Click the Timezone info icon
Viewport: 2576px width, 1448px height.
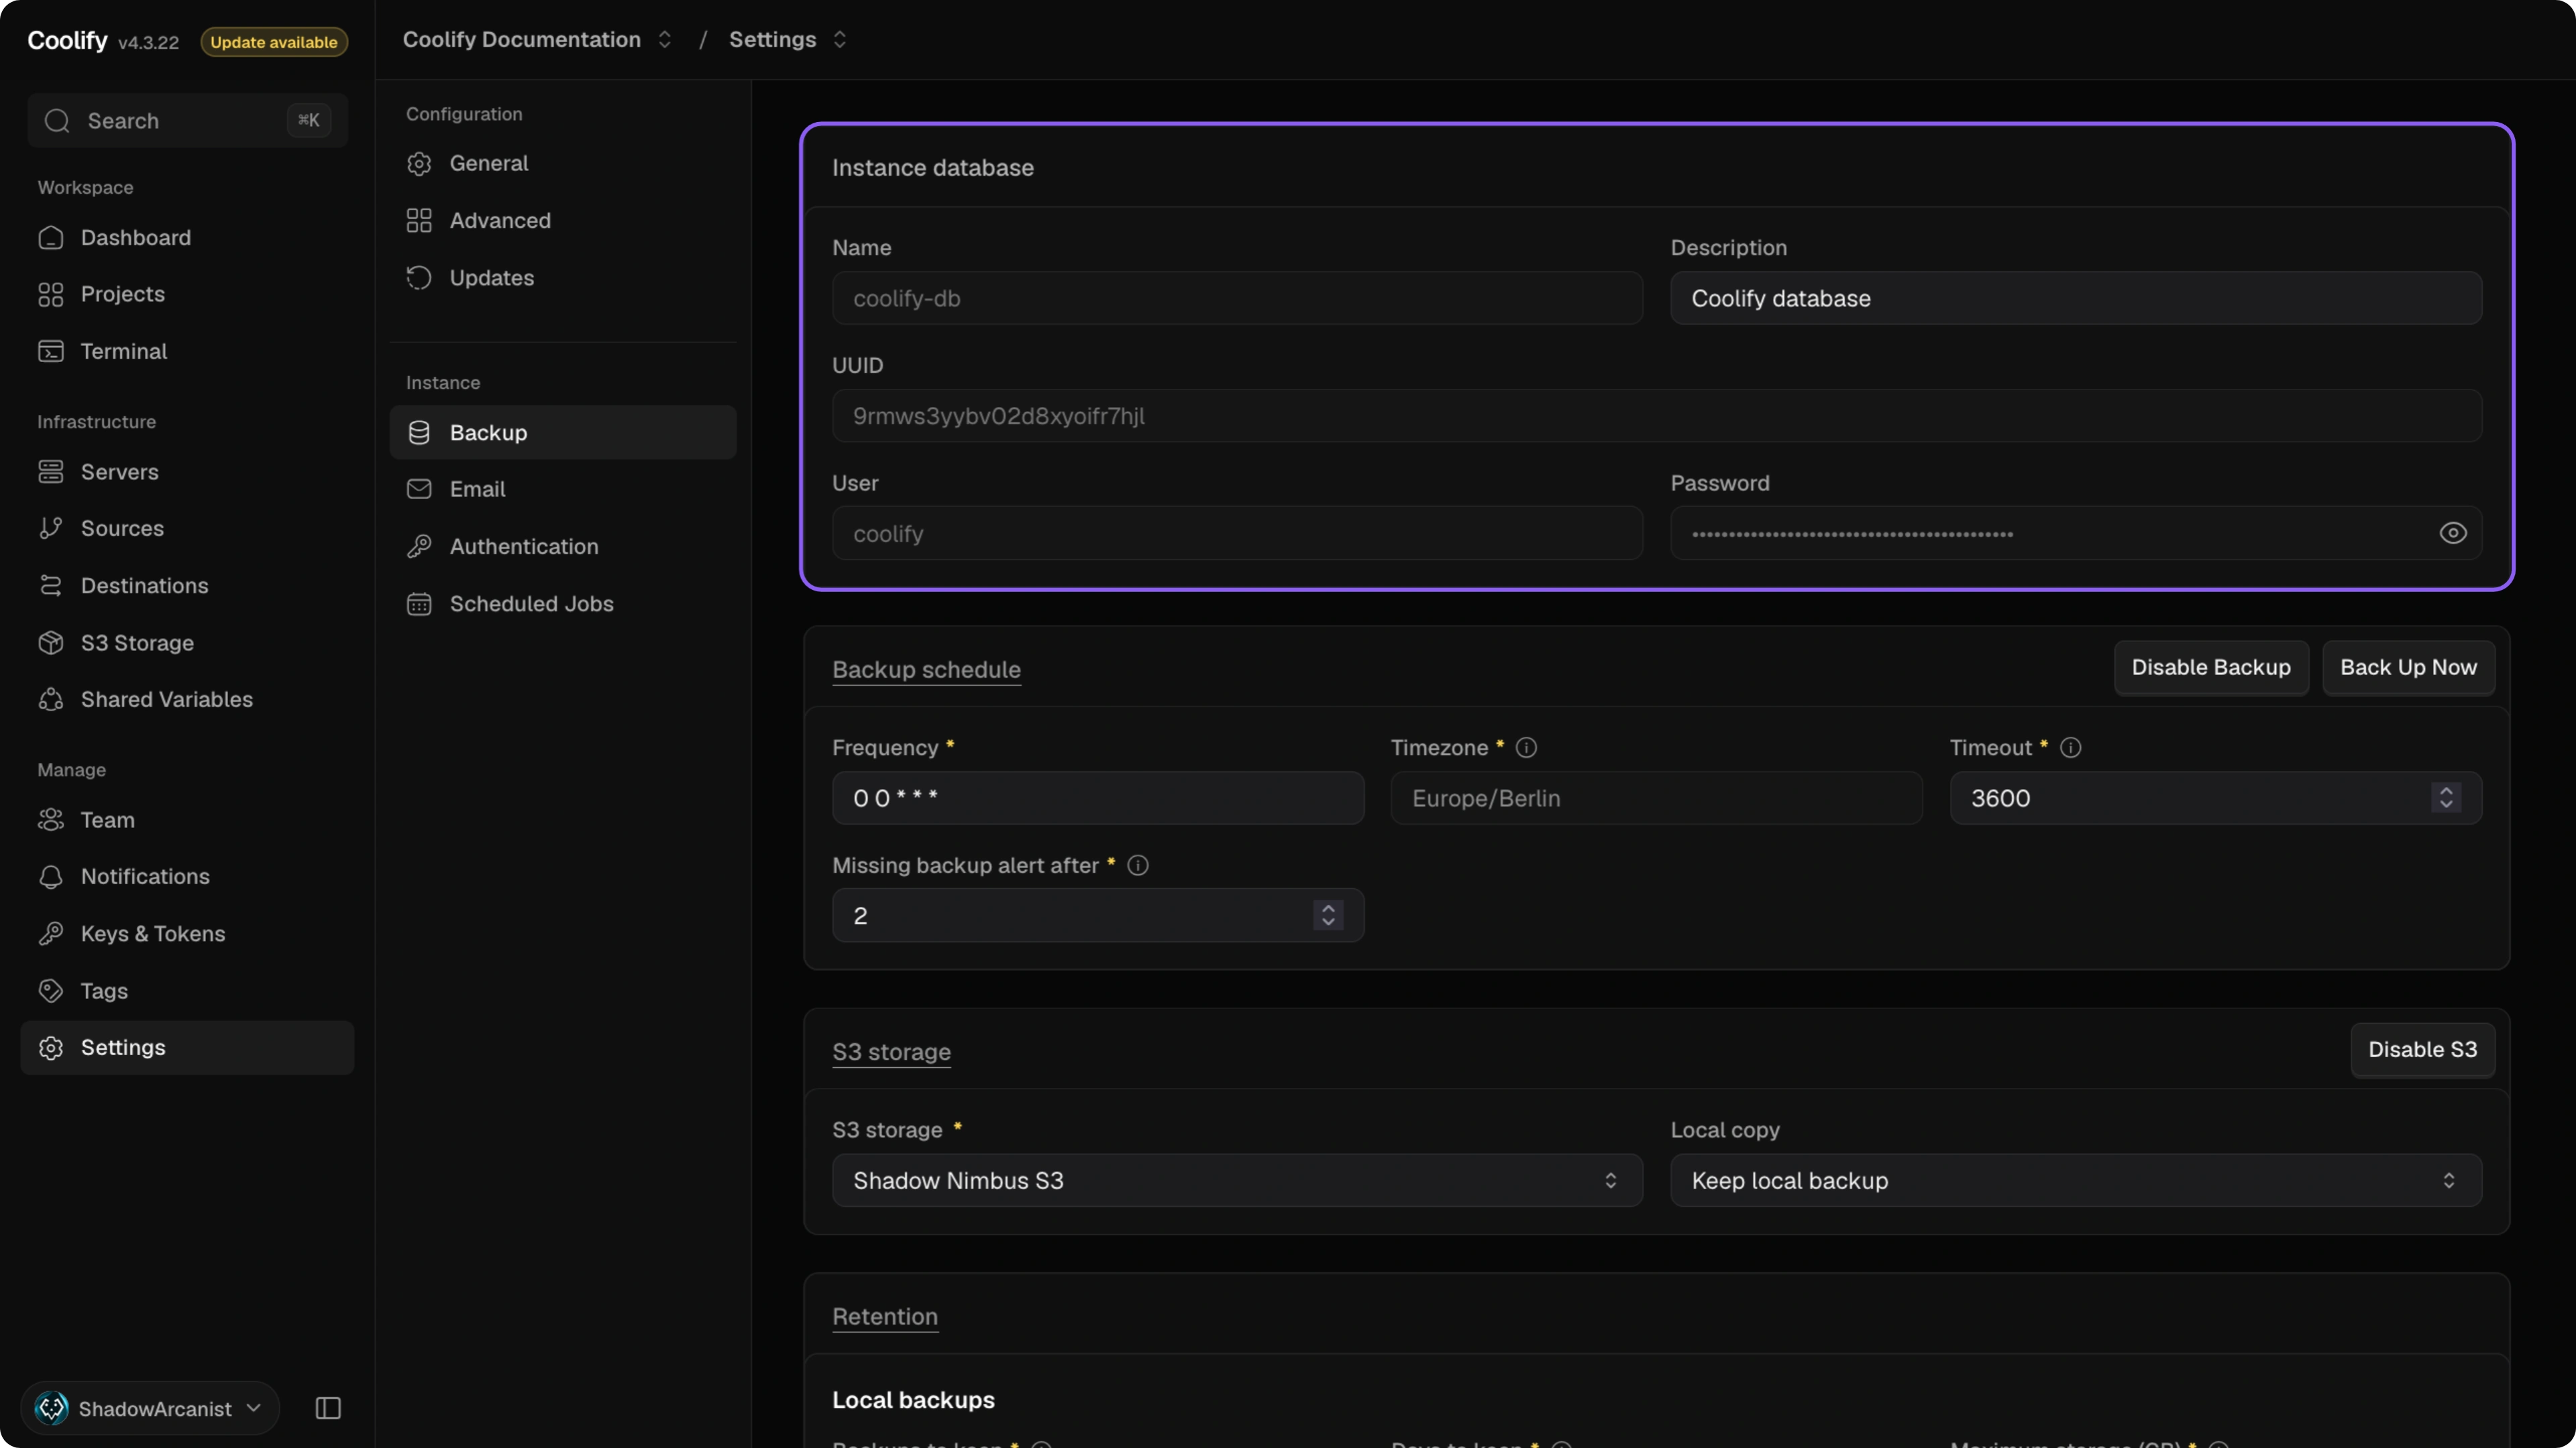[1526, 747]
